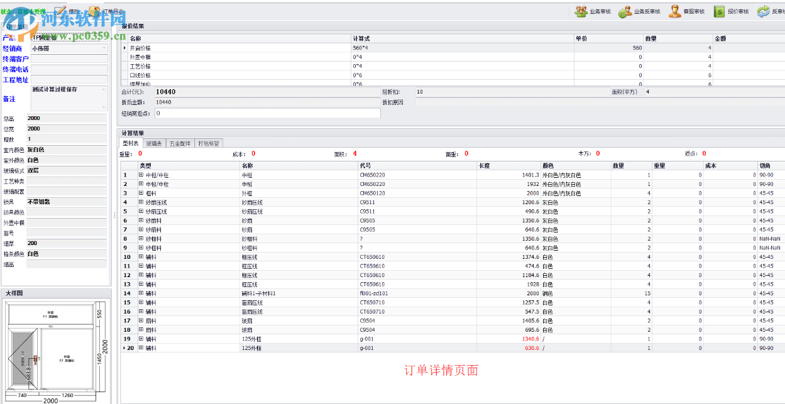Click the 修改 pencil edit icon
This screenshot has height=404, width=785.
tap(60, 10)
